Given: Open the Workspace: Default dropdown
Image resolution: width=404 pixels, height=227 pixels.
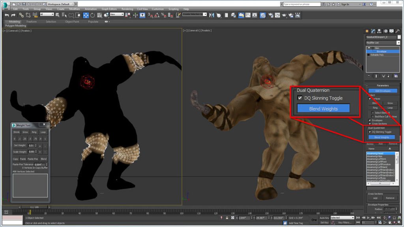Looking at the screenshot, I should click(60, 4).
